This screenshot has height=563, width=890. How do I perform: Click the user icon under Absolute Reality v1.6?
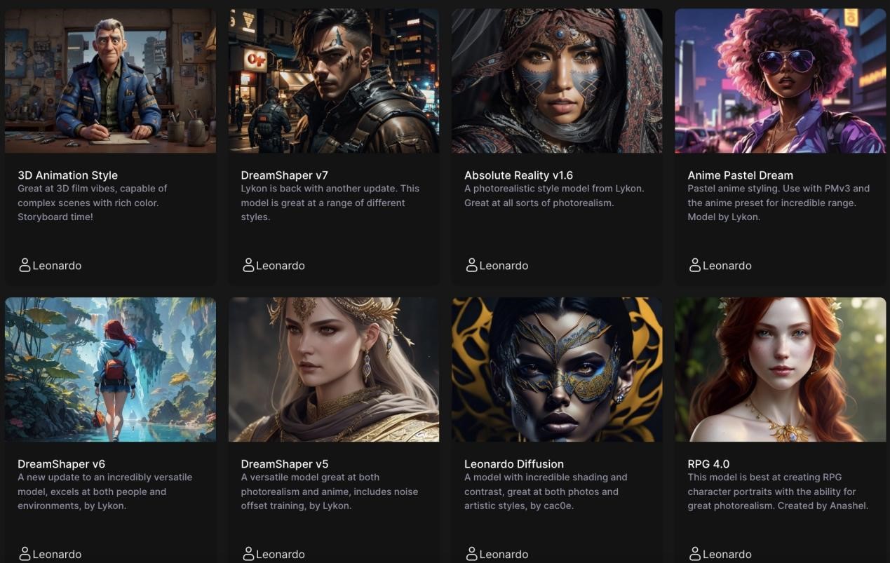point(471,265)
